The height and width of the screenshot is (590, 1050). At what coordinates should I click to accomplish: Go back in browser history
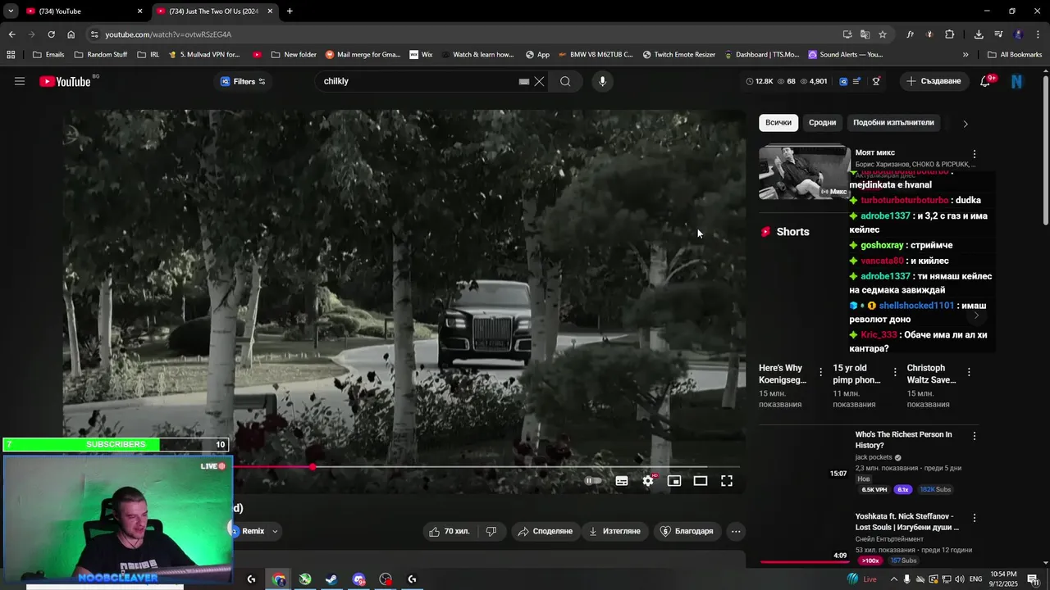11,34
